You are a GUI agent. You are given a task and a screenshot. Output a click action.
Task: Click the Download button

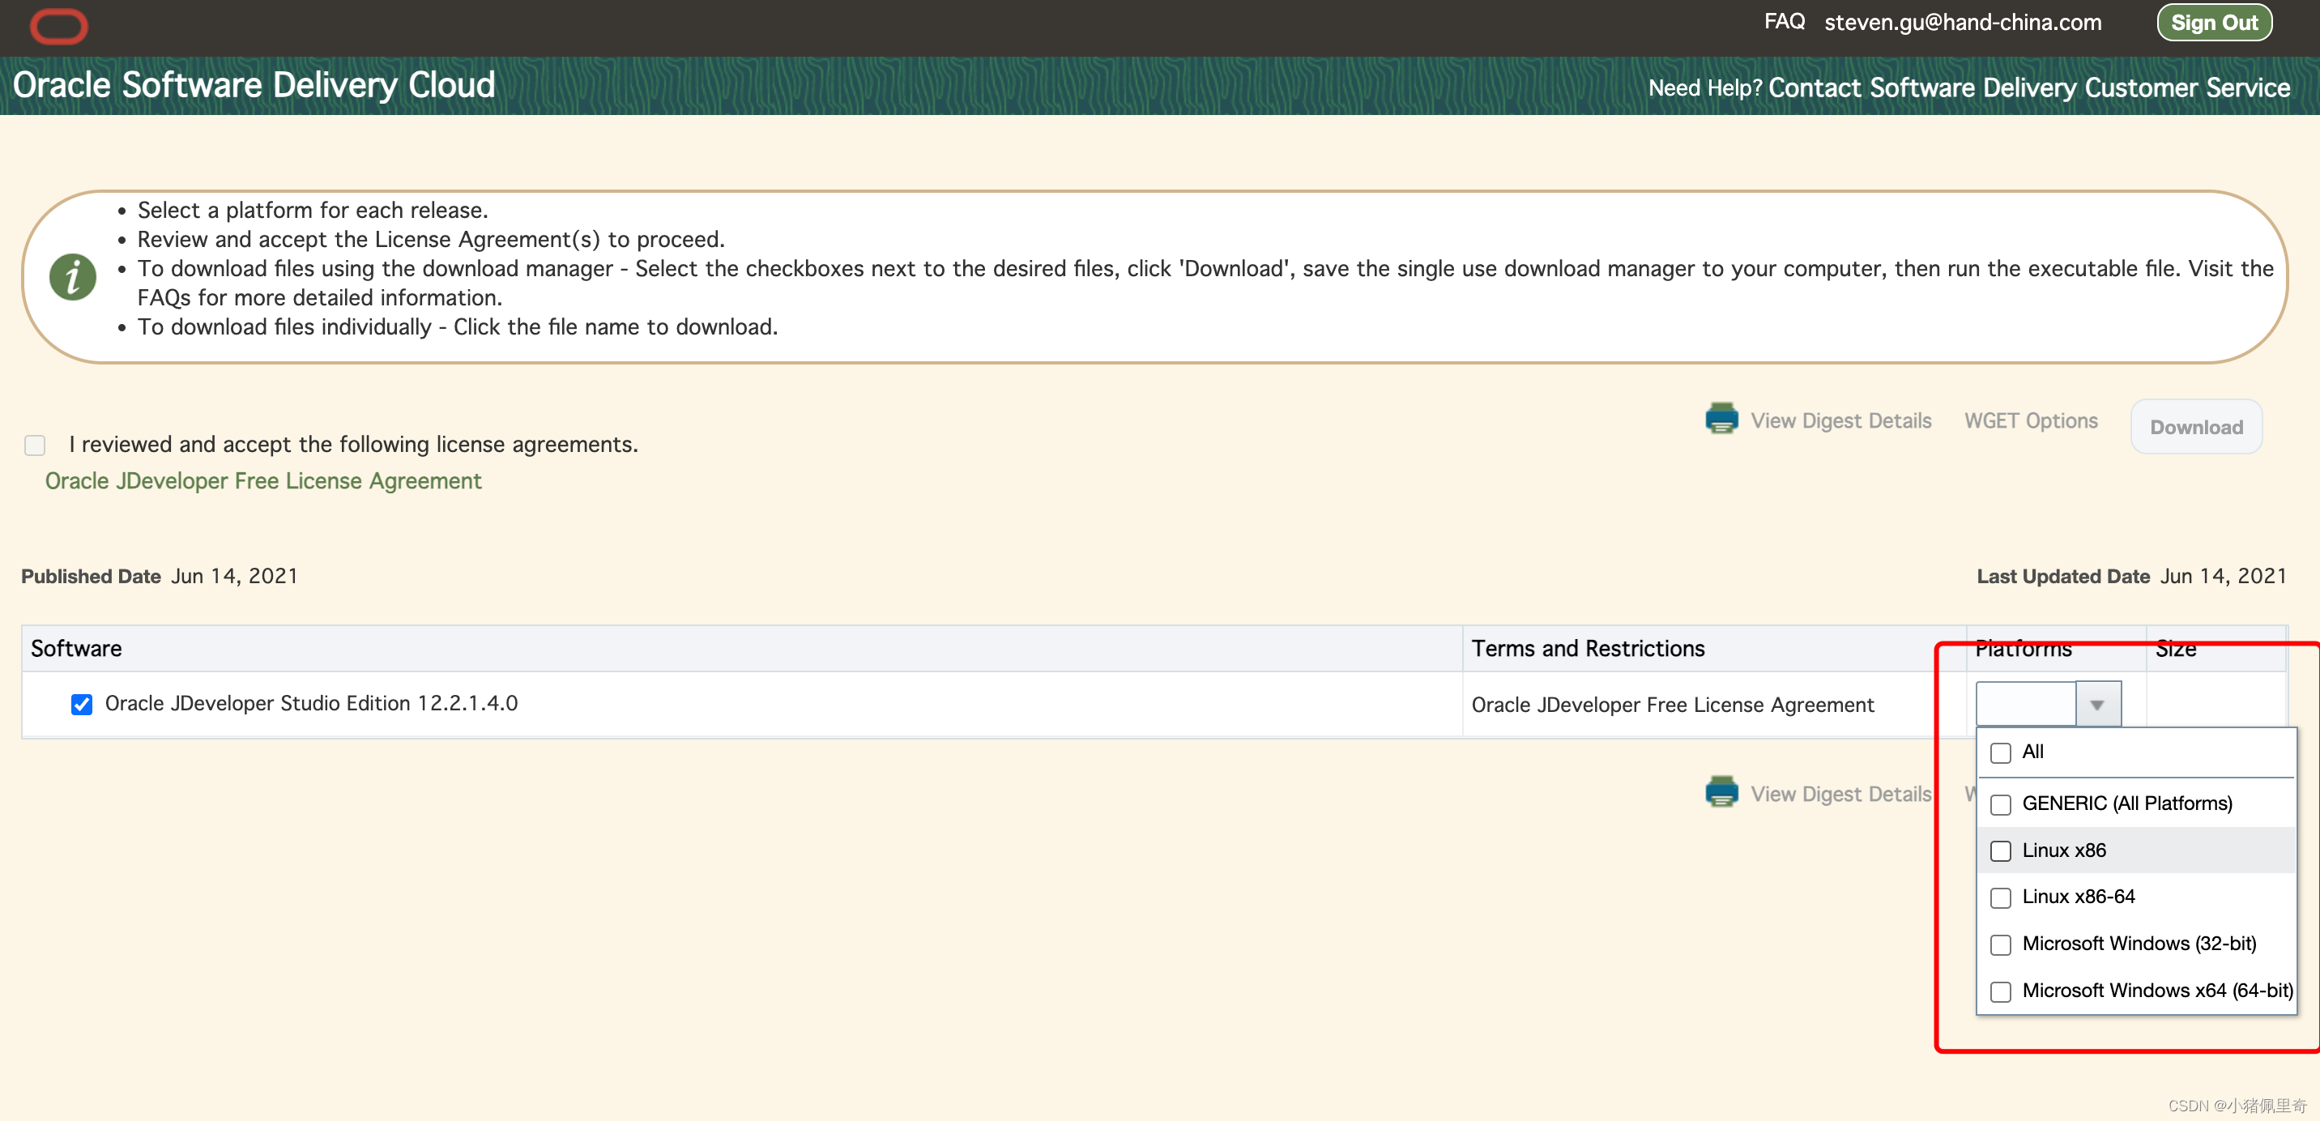point(2196,427)
